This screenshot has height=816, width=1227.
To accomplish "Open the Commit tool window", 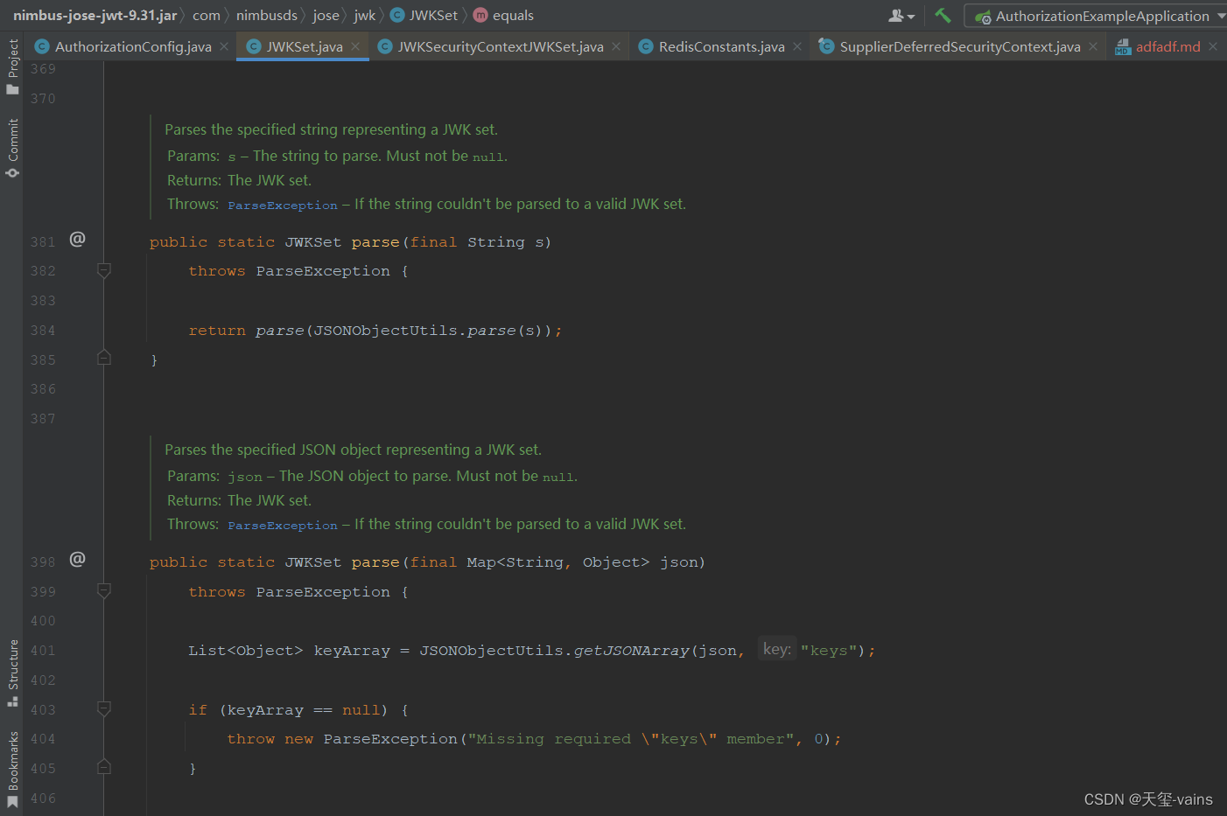I will pos(12,148).
